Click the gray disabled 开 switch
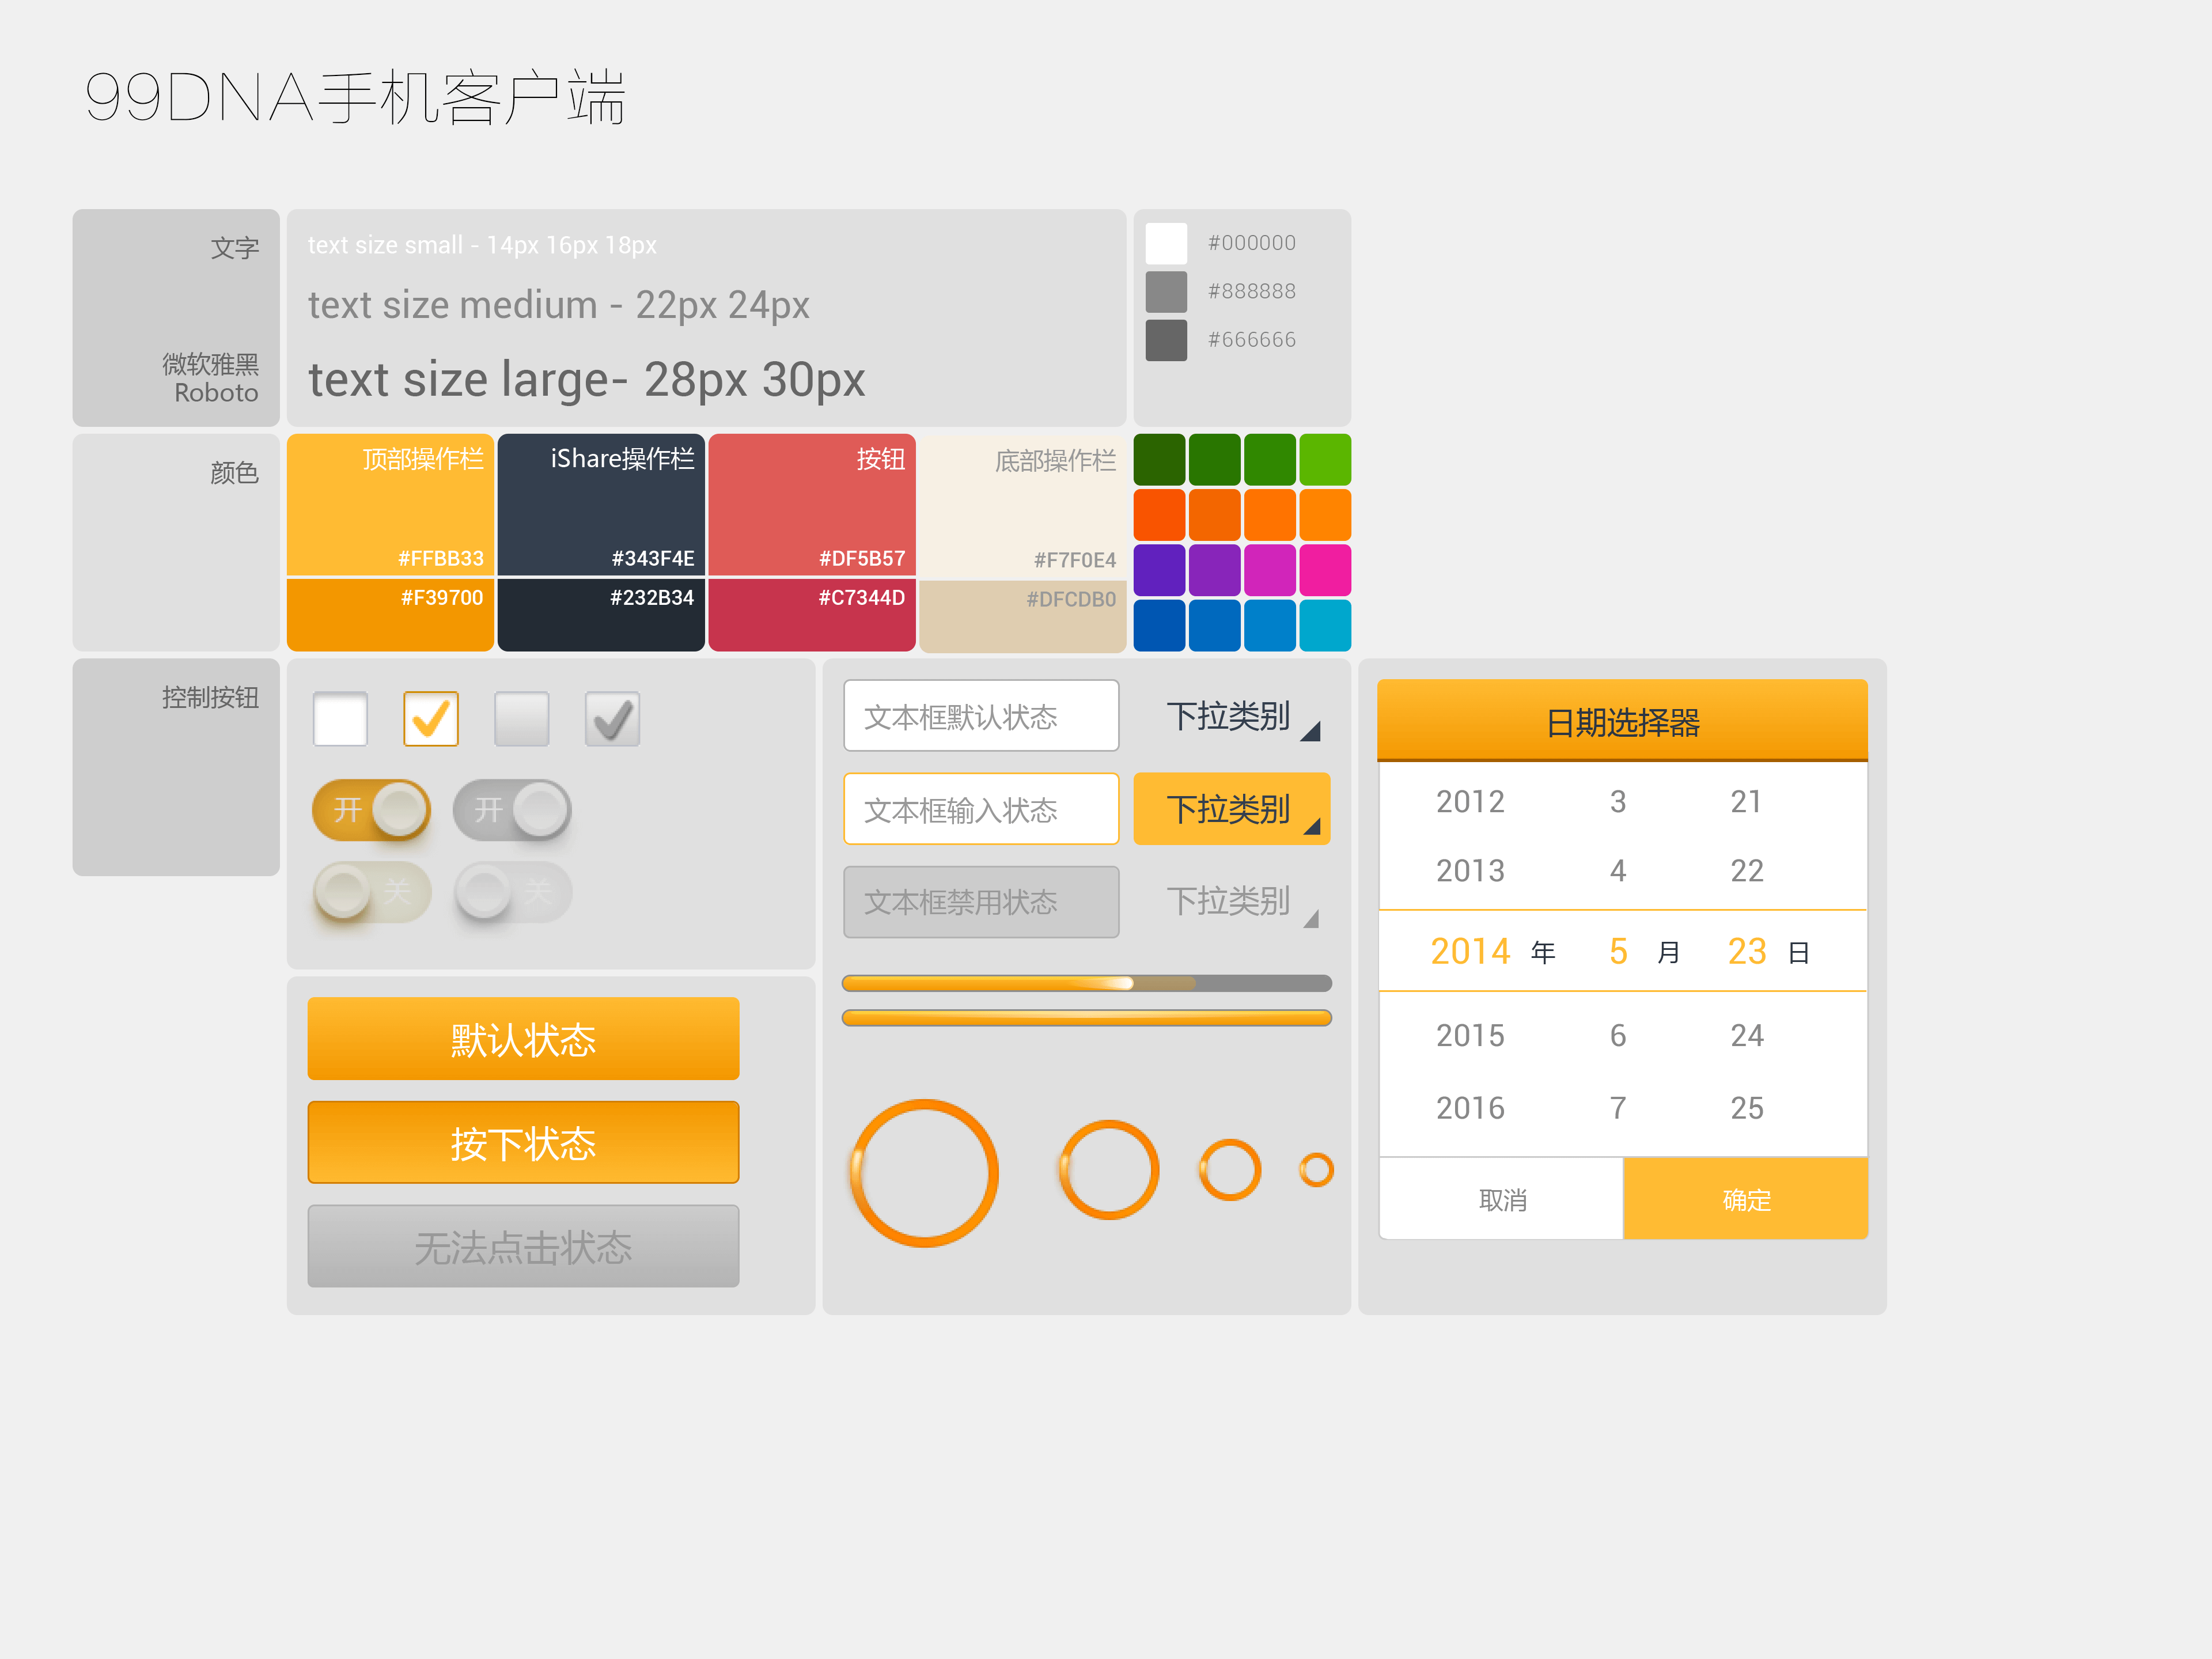The height and width of the screenshot is (1659, 2212). pos(512,809)
